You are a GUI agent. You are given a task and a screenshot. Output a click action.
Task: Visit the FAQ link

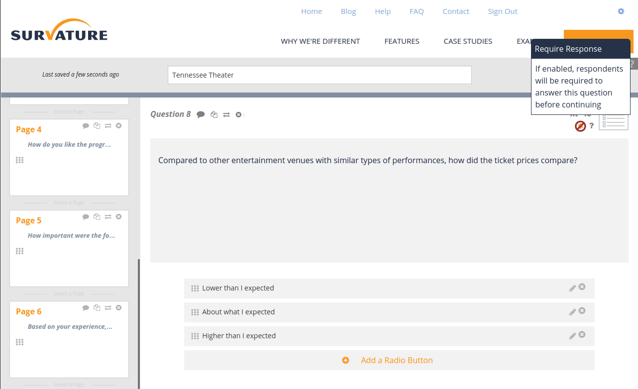417,11
